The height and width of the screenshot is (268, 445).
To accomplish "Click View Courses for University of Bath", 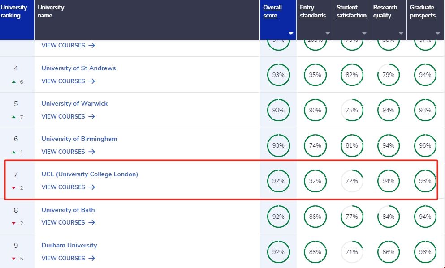I will click(63, 222).
